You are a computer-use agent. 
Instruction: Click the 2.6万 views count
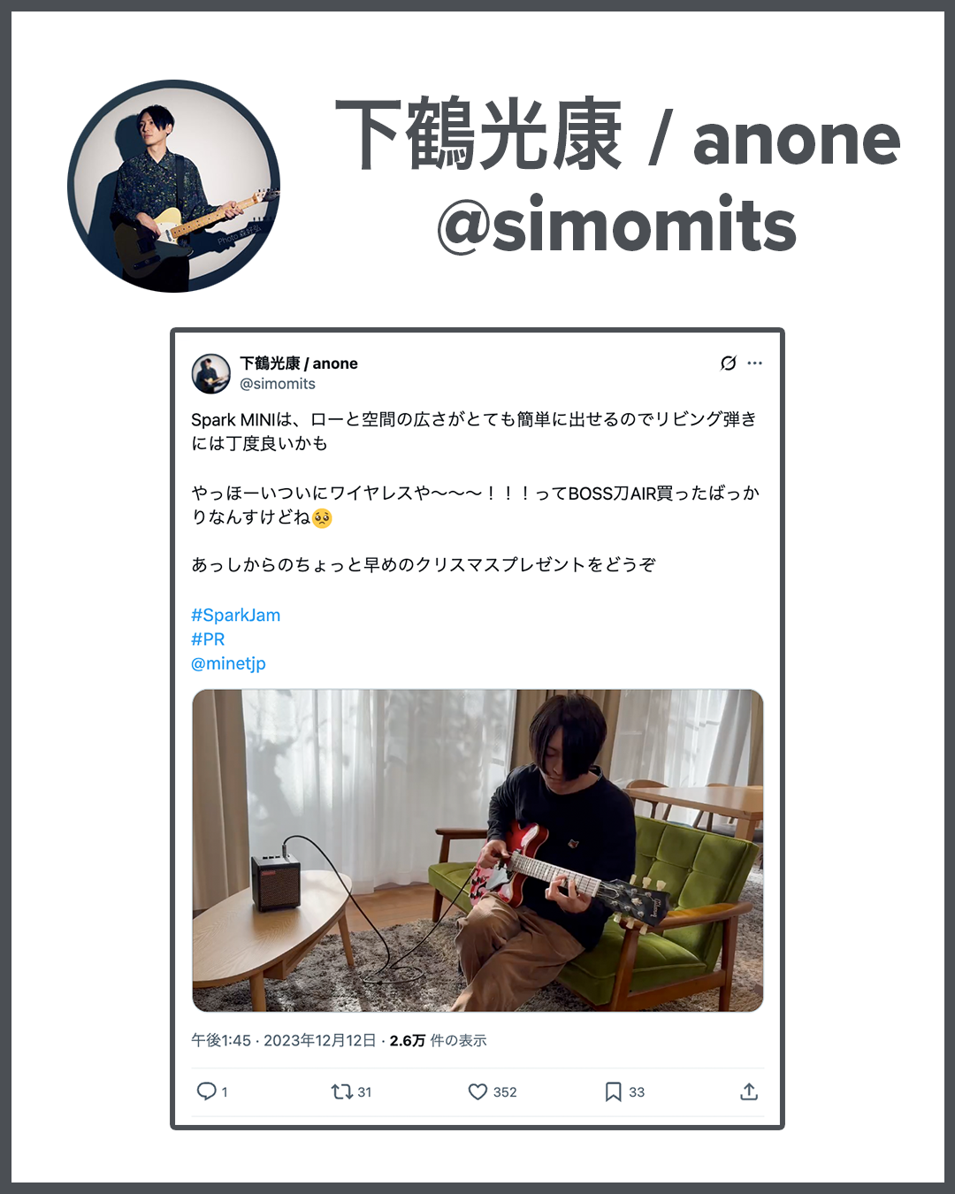(x=408, y=1040)
